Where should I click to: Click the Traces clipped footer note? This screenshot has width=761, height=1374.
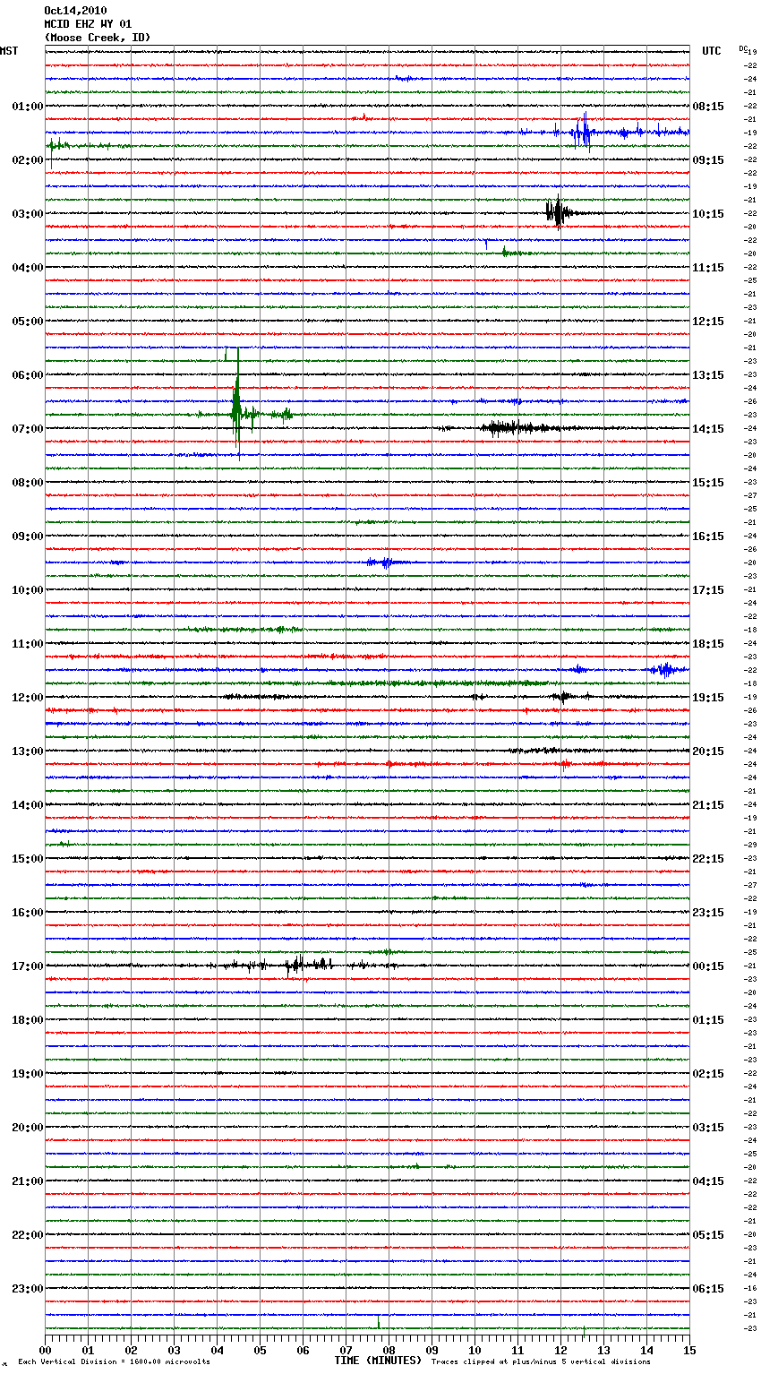[541, 1362]
